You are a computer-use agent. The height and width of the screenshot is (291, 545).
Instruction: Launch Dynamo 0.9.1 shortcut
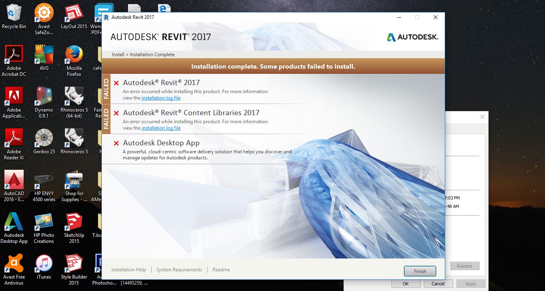coord(44,102)
